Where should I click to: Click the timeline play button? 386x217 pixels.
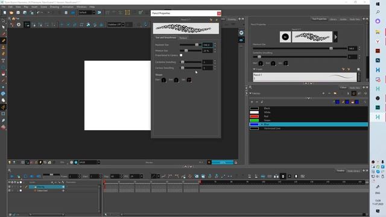point(12,177)
